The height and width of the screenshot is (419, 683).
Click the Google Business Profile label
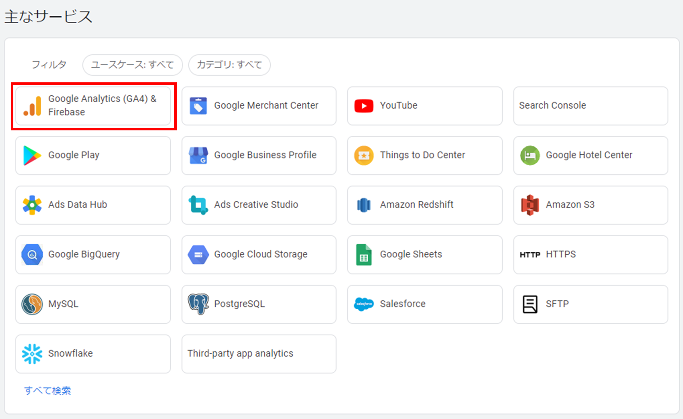coord(265,155)
